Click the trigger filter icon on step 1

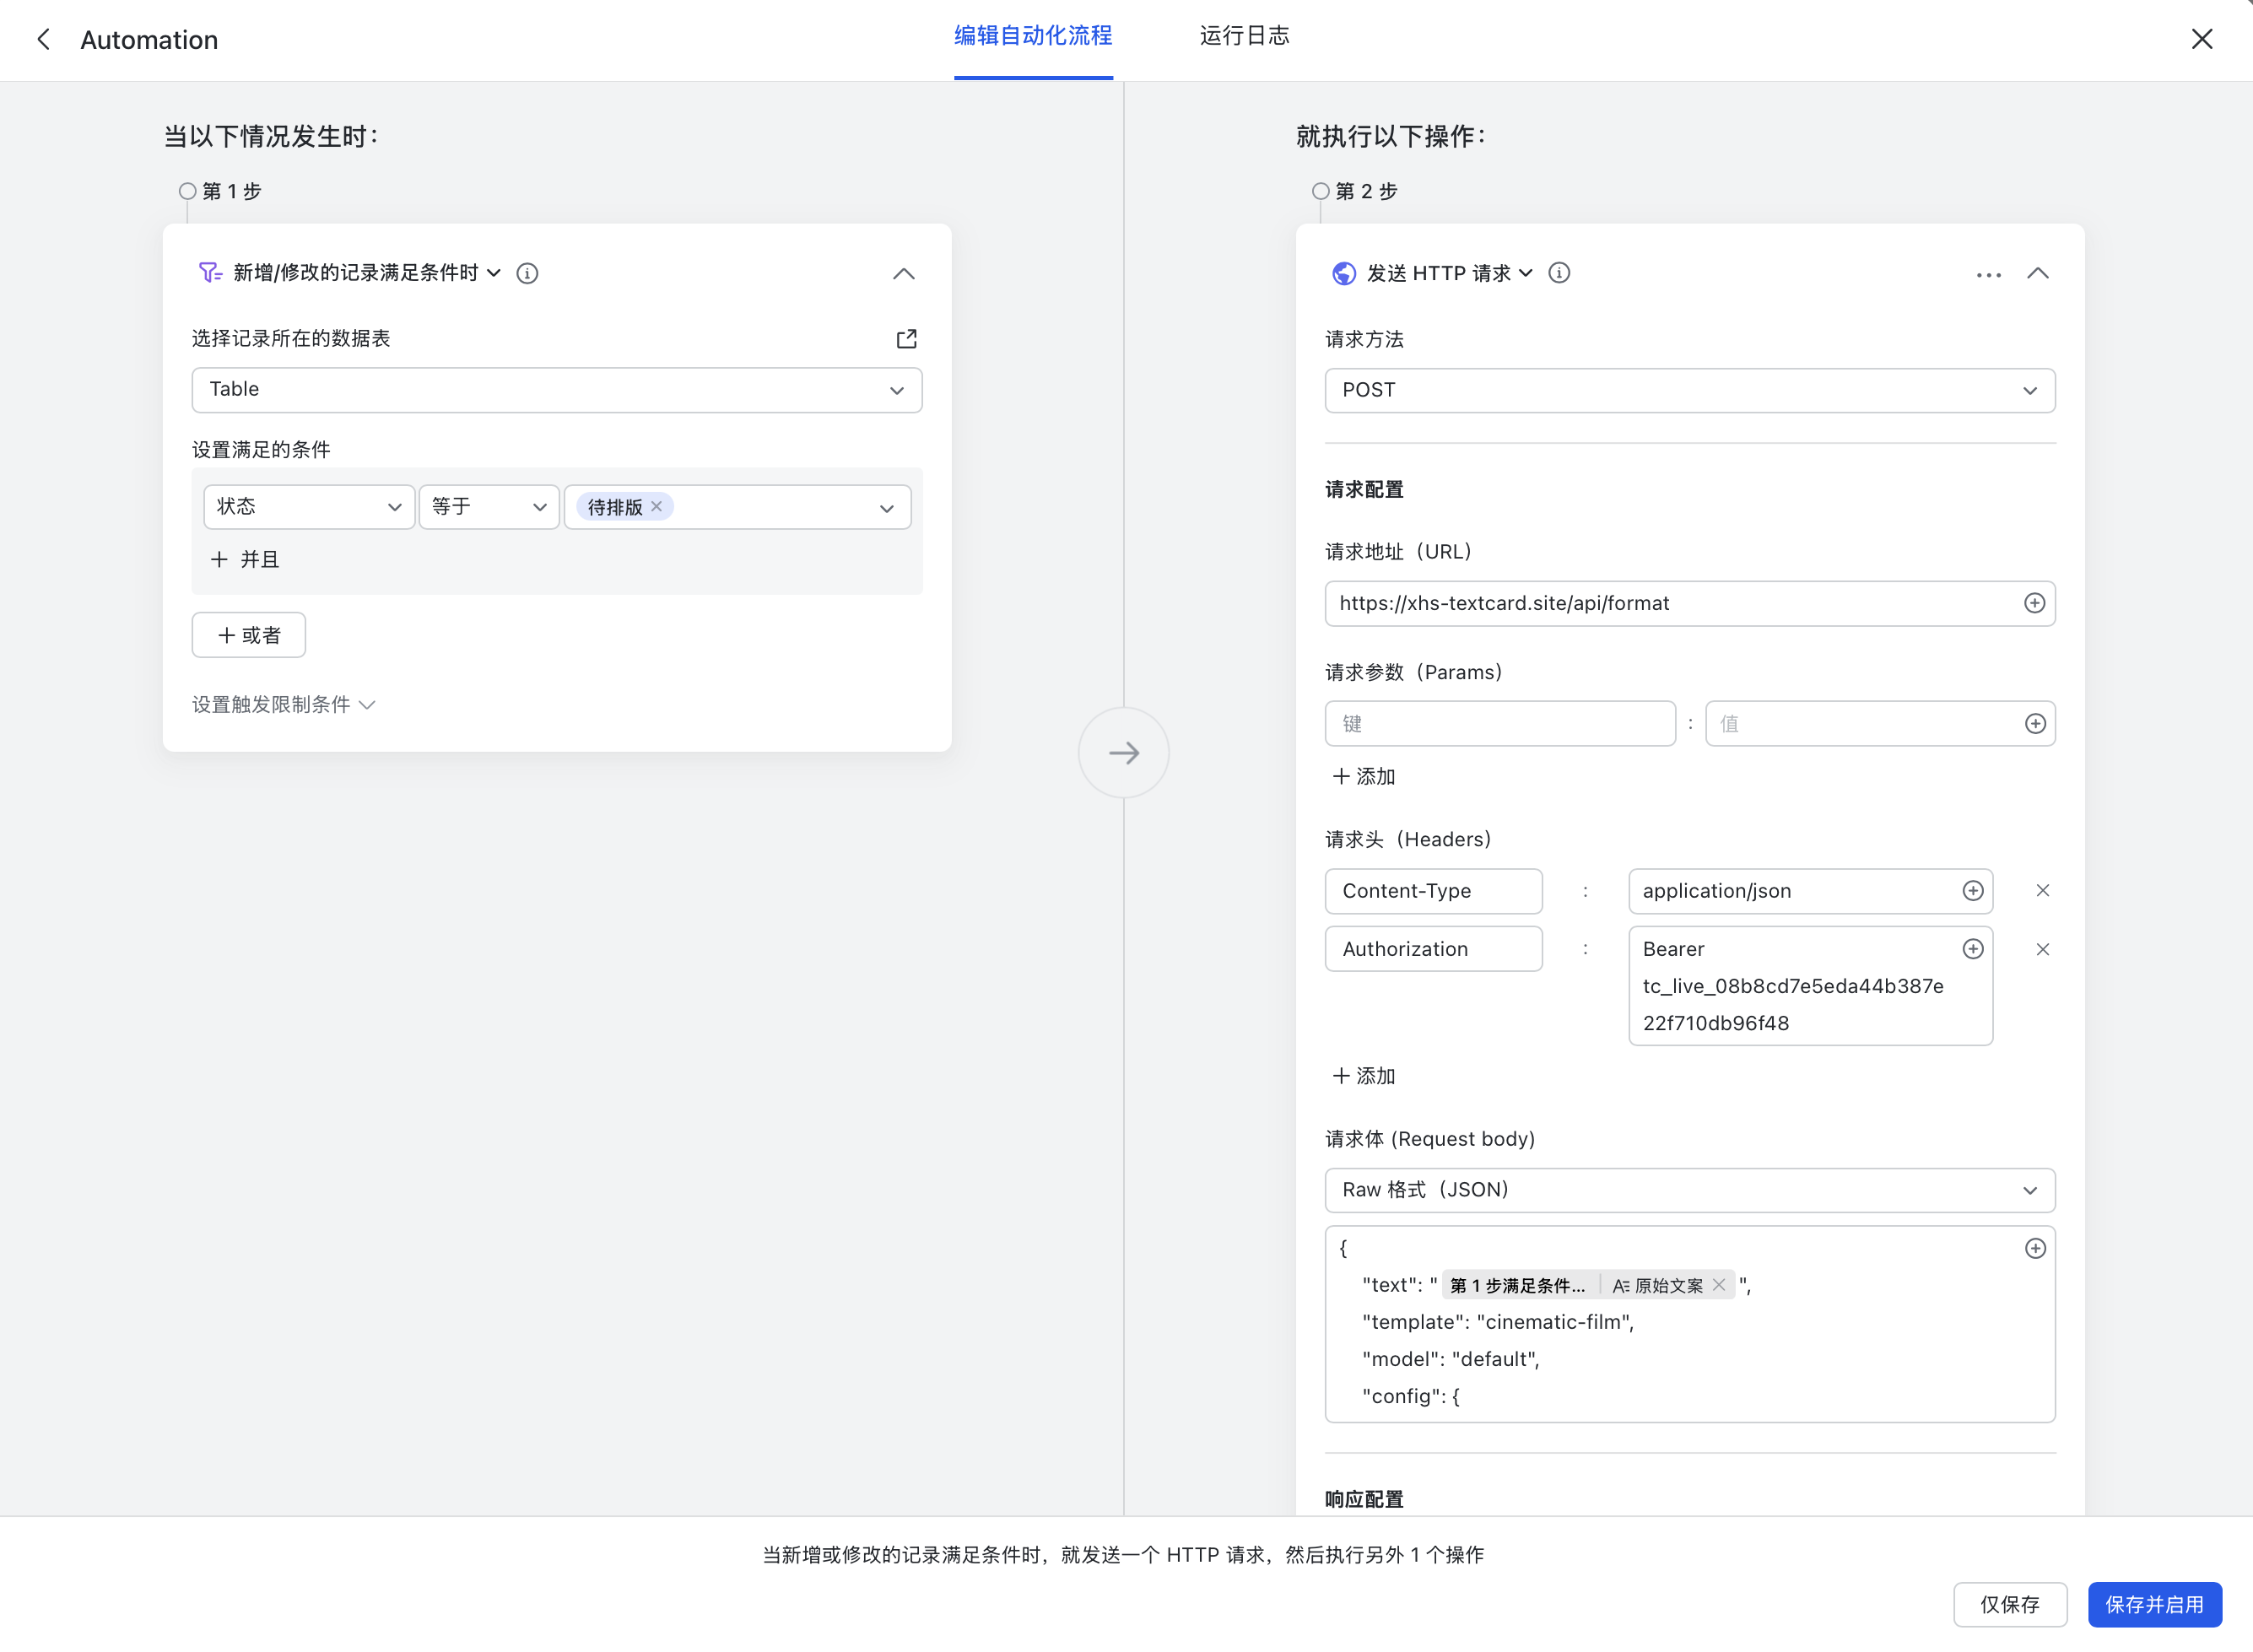(x=208, y=272)
